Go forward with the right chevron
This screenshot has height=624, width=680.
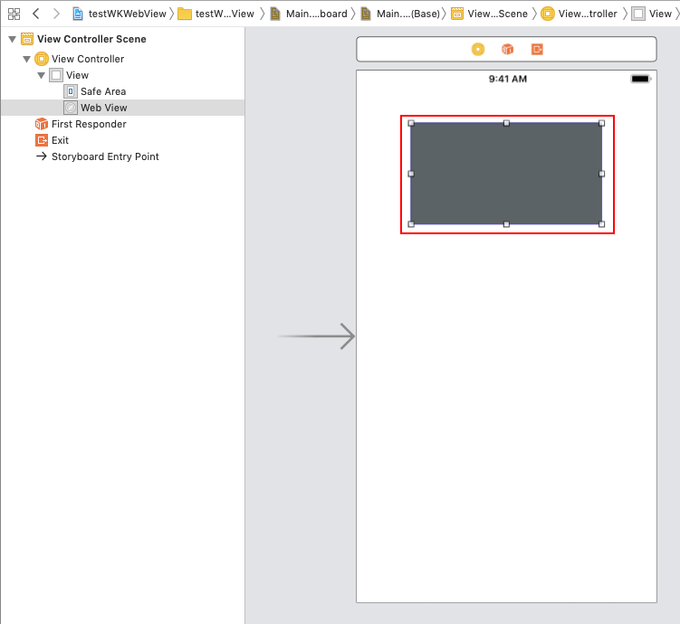(56, 14)
